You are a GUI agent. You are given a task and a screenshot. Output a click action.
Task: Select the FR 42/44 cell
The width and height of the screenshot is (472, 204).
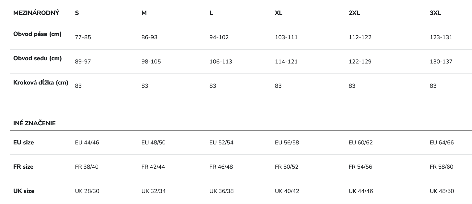pyautogui.click(x=153, y=167)
